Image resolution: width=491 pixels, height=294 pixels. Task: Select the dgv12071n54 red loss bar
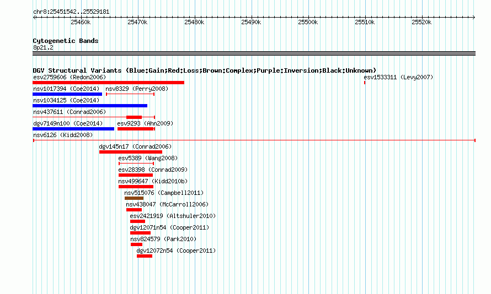[x=140, y=233]
